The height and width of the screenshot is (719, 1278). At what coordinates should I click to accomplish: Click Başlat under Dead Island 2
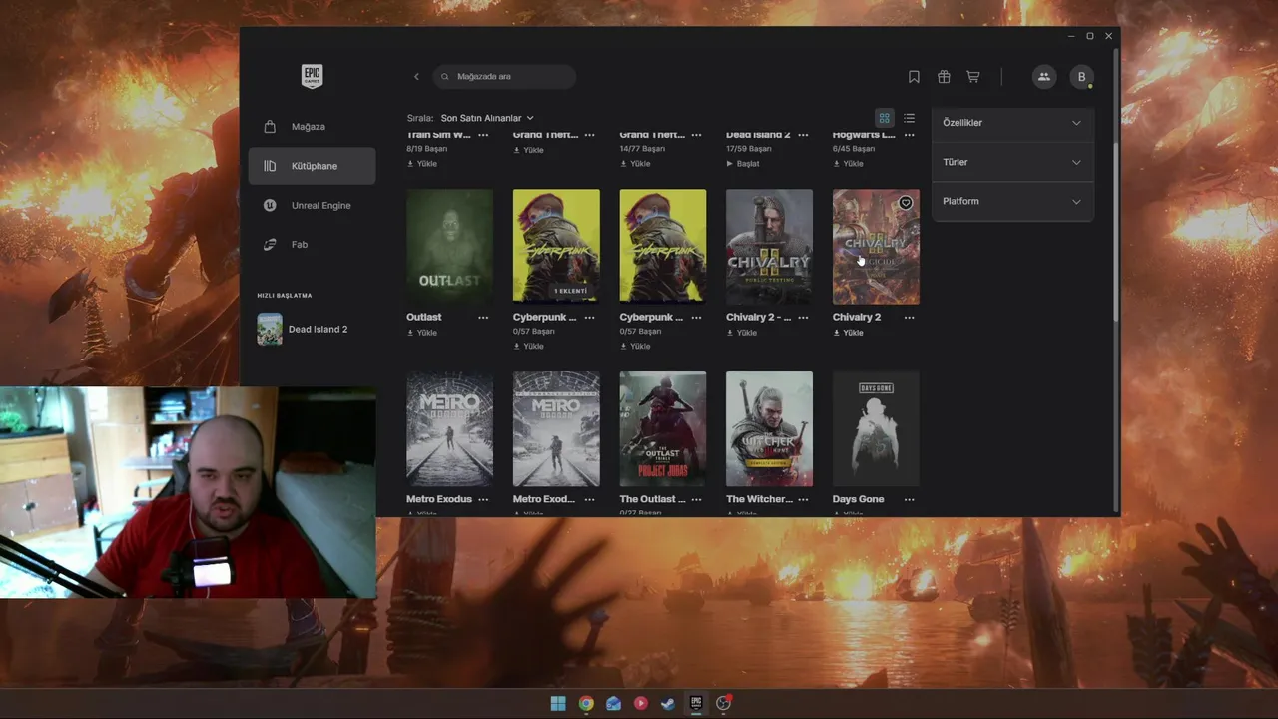pyautogui.click(x=743, y=164)
